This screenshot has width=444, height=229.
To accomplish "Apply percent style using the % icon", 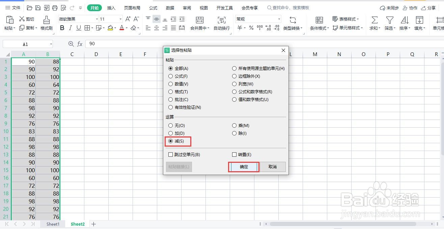I will [x=251, y=28].
